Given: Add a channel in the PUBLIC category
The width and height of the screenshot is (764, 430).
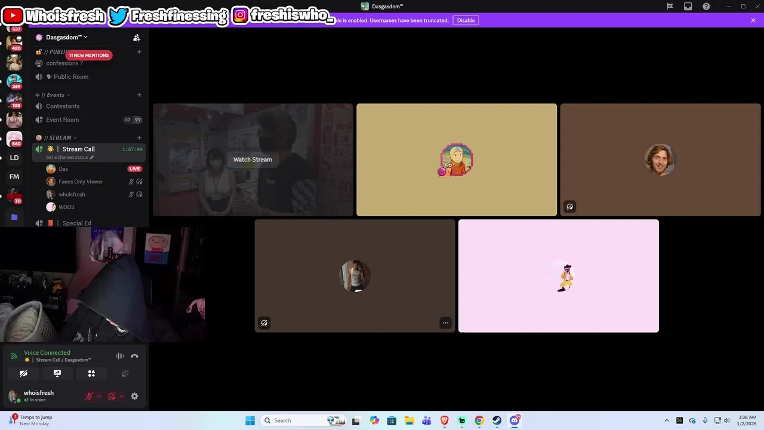Looking at the screenshot, I should [139, 52].
